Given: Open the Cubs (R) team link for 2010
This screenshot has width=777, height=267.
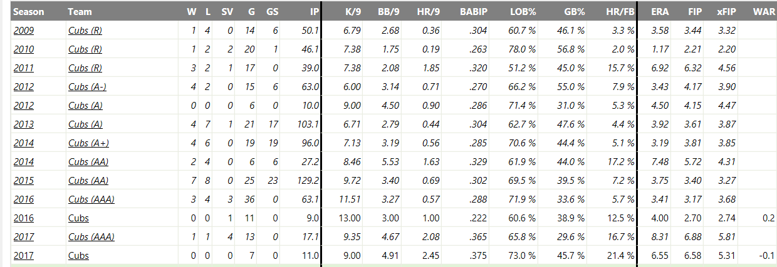Looking at the screenshot, I should [85, 49].
